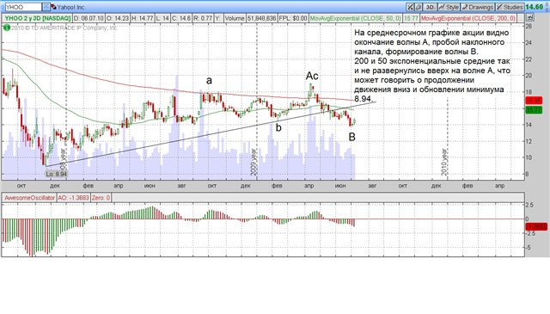550x314 pixels.
Task: Click the 'Ac' wave label on chart
Action: point(312,76)
